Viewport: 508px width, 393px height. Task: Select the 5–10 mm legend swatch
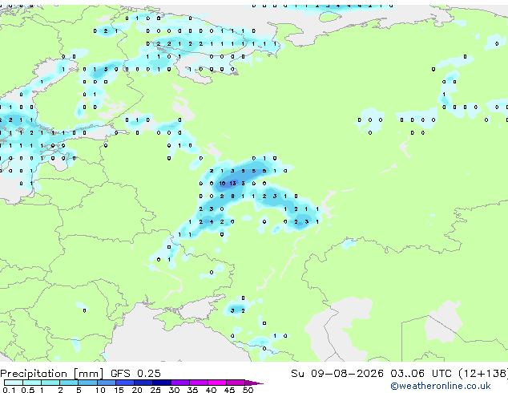tap(87, 383)
